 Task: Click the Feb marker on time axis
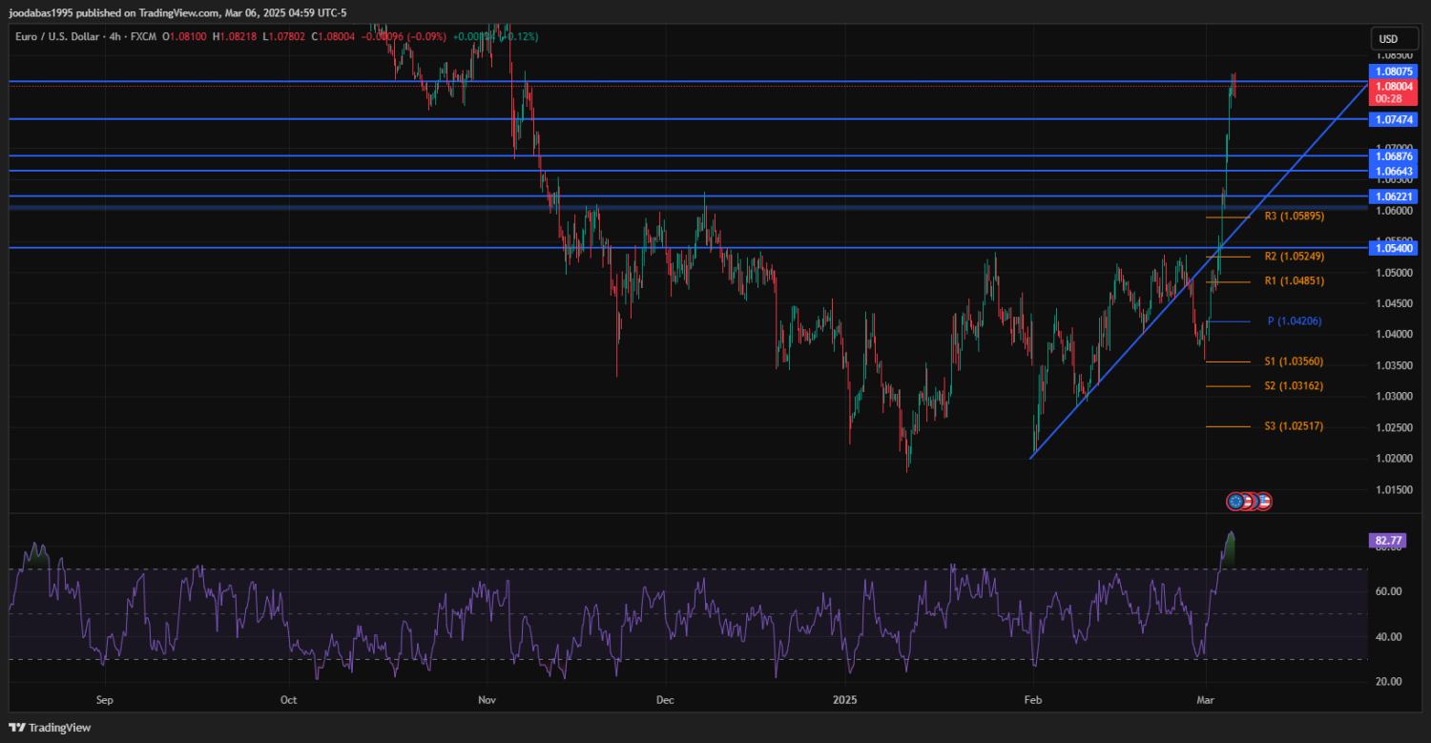coord(1031,700)
